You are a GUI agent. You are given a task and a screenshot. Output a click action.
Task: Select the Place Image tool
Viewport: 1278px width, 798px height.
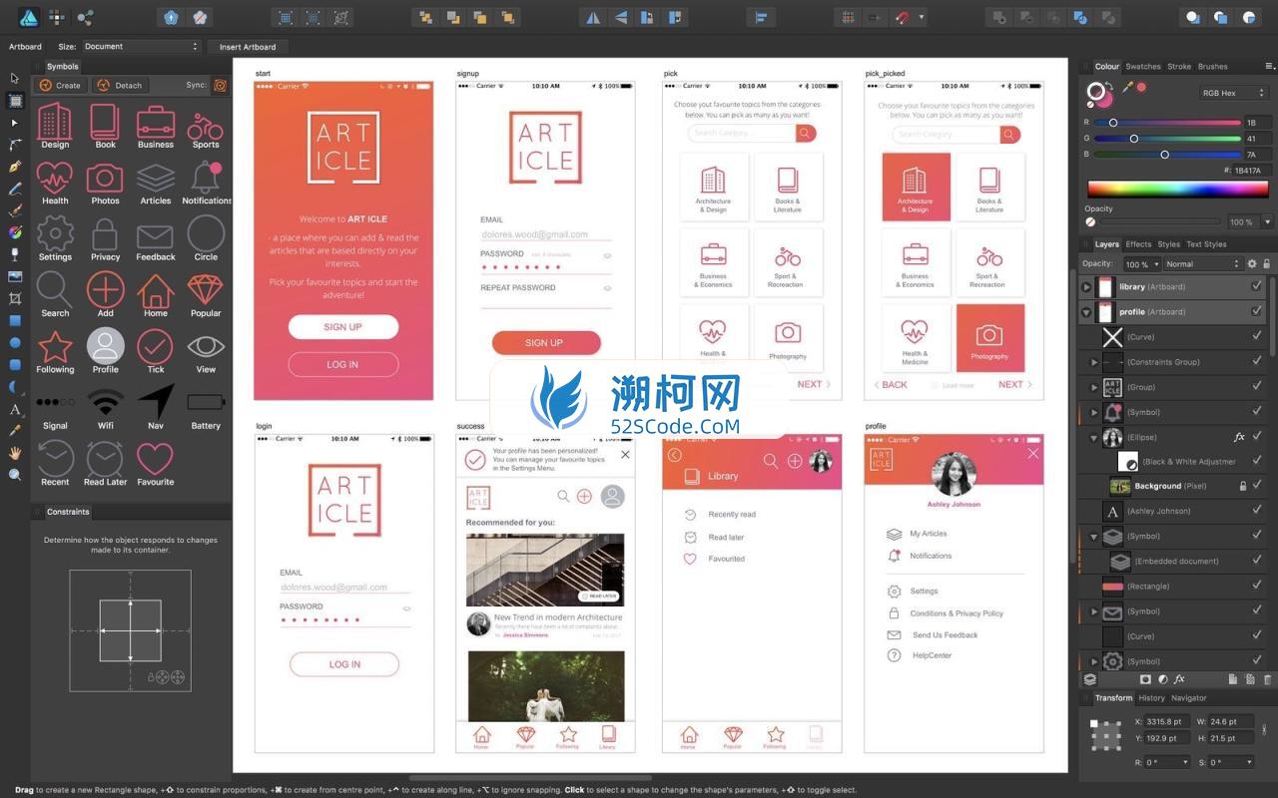coord(15,276)
